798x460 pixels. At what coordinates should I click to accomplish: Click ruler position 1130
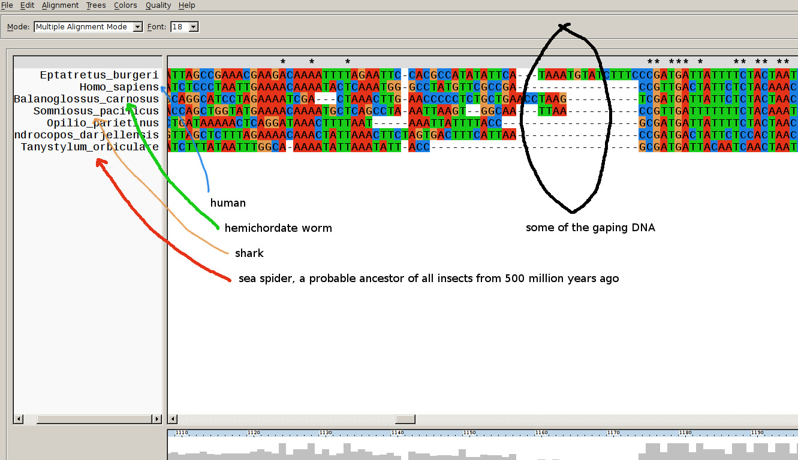(326, 432)
